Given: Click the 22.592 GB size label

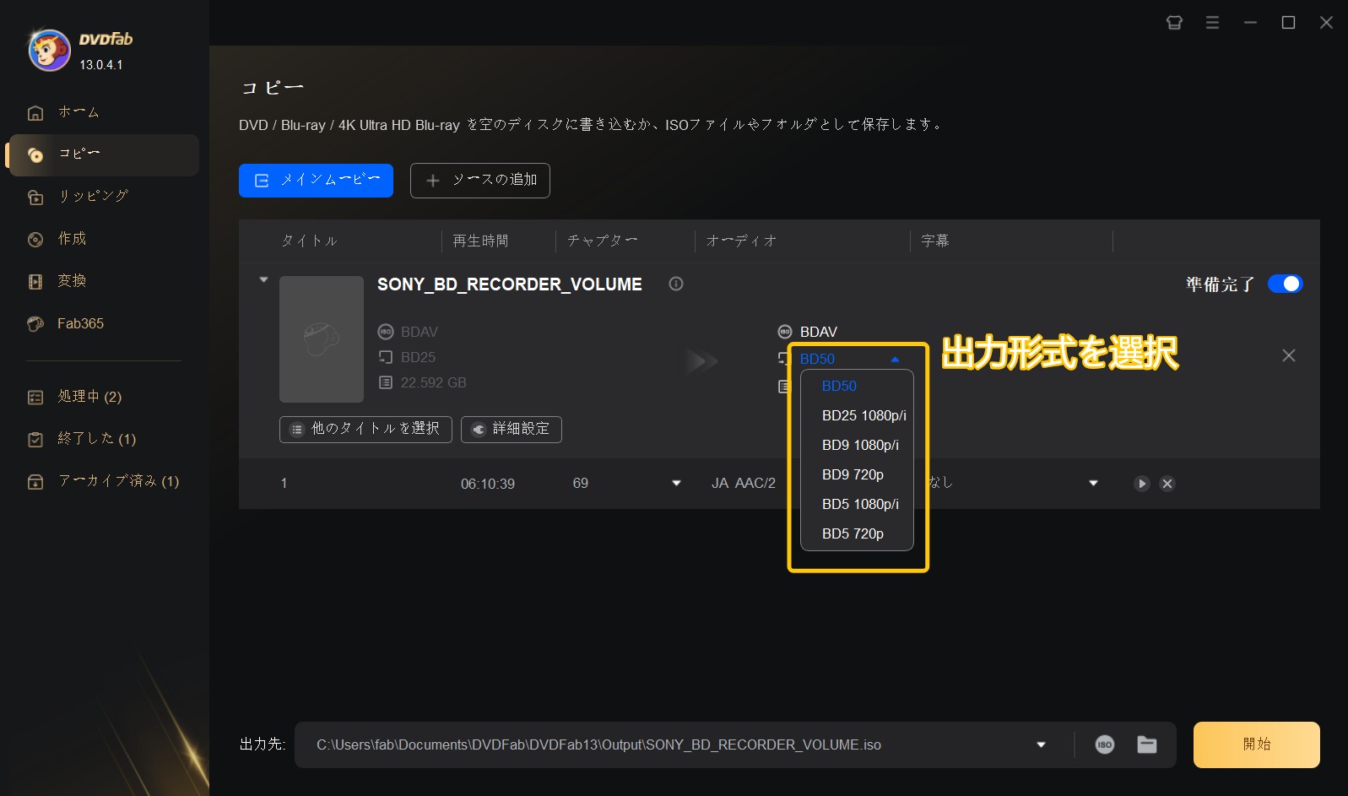Looking at the screenshot, I should tap(433, 382).
